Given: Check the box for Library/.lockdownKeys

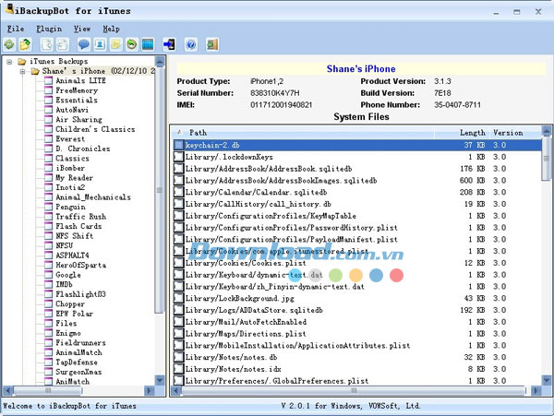Looking at the screenshot, I should [x=179, y=157].
